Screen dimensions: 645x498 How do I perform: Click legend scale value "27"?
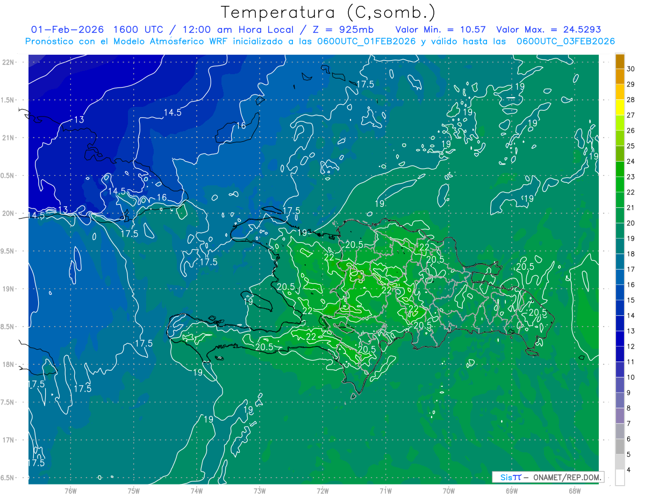pos(631,115)
